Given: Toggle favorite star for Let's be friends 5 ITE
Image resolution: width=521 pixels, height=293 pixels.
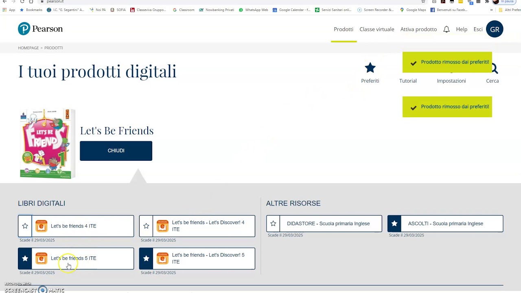Looking at the screenshot, I should point(25,258).
